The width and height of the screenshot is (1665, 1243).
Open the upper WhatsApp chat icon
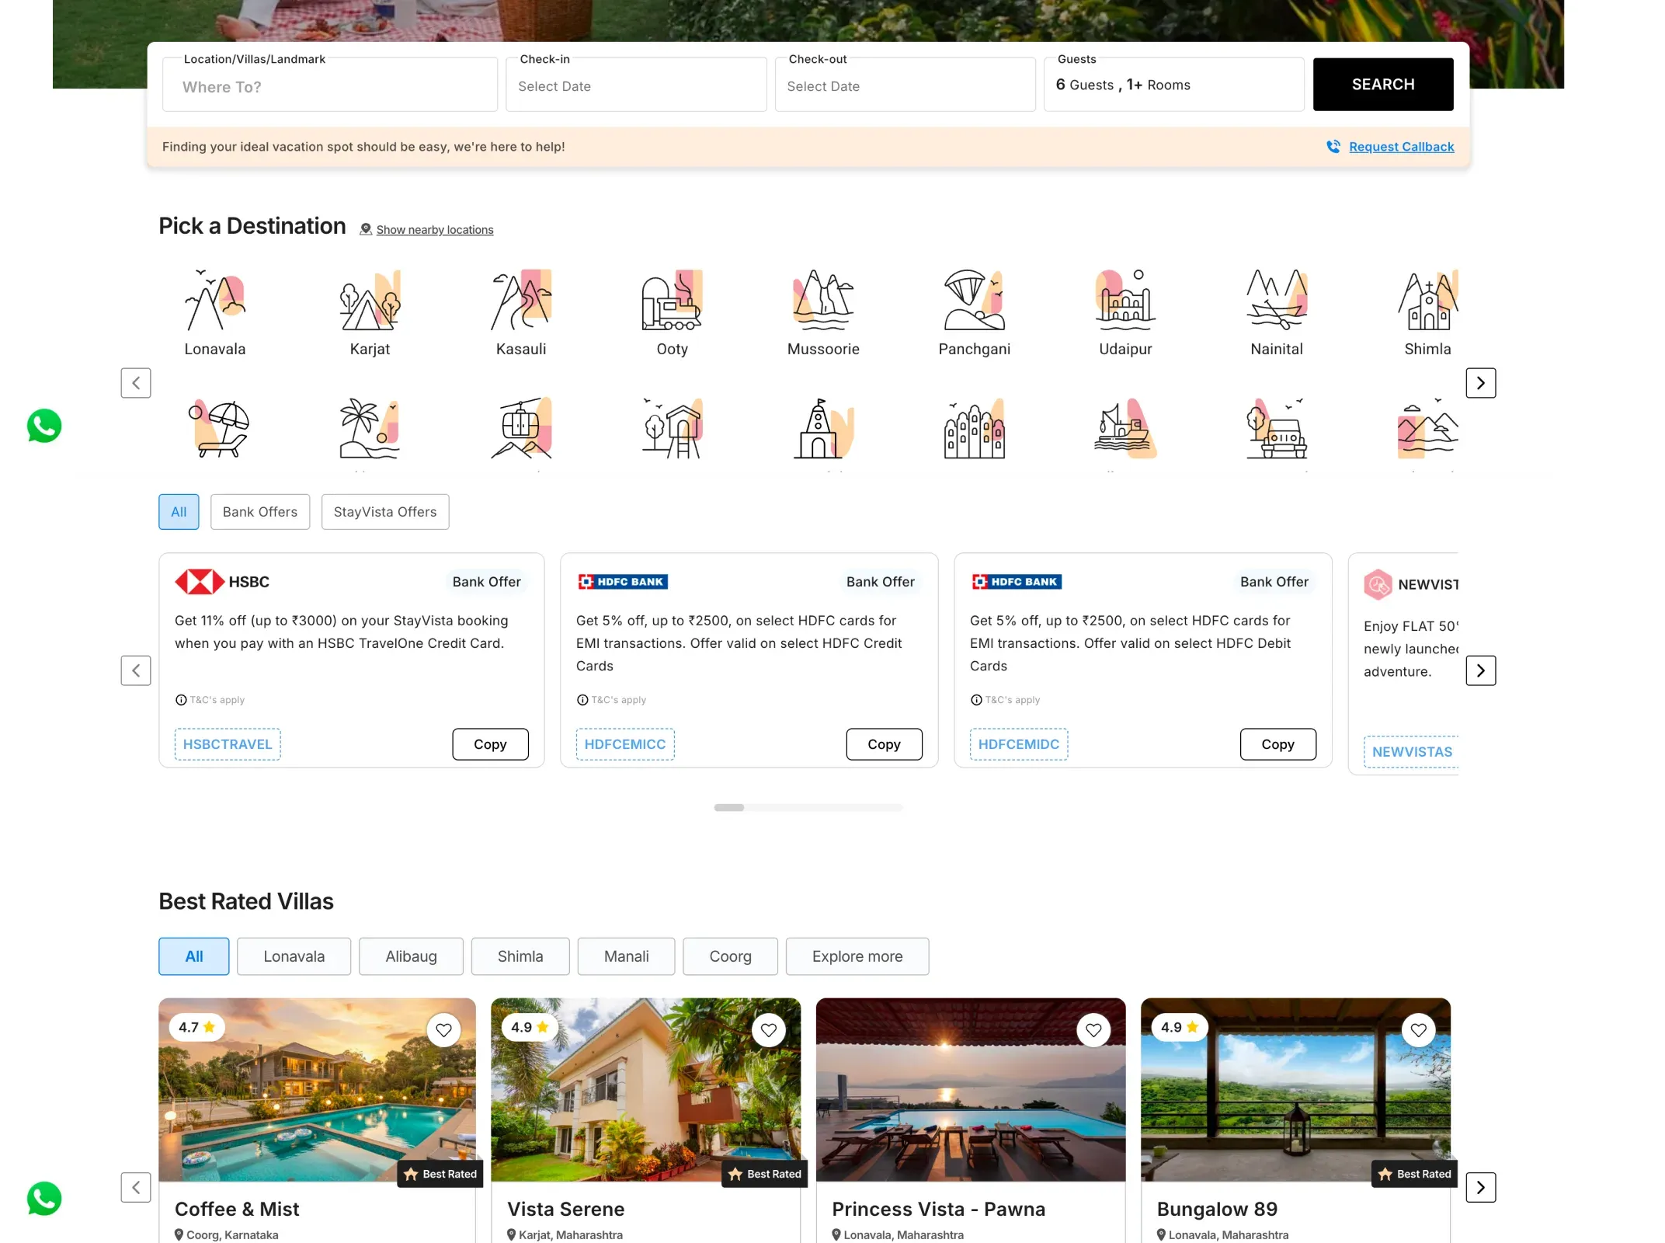coord(44,426)
